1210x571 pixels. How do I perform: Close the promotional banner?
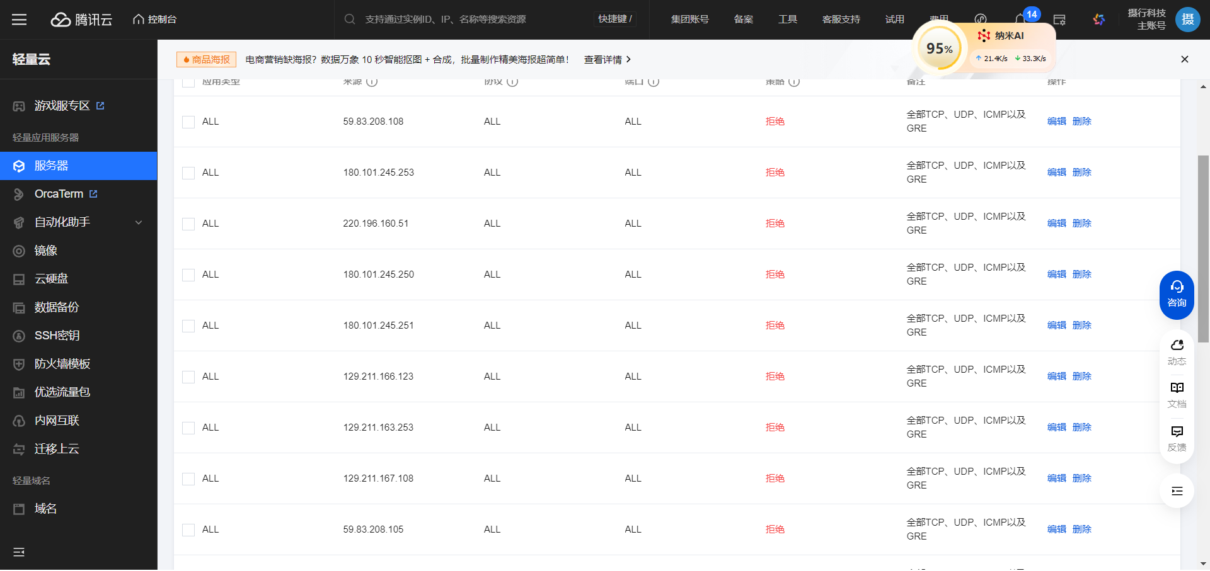click(x=1185, y=59)
